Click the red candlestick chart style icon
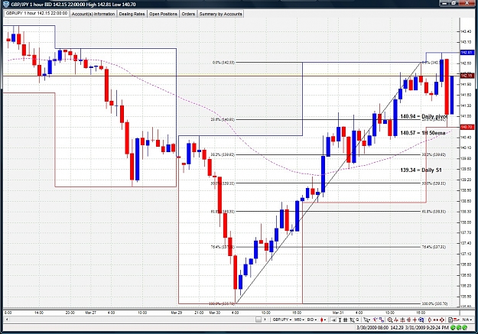The width and height of the screenshot is (478, 334). coord(322,319)
